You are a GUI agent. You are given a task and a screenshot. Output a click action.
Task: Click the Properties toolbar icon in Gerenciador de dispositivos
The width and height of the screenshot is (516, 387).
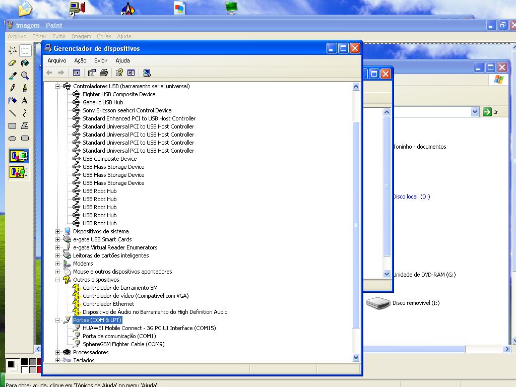tap(92, 73)
